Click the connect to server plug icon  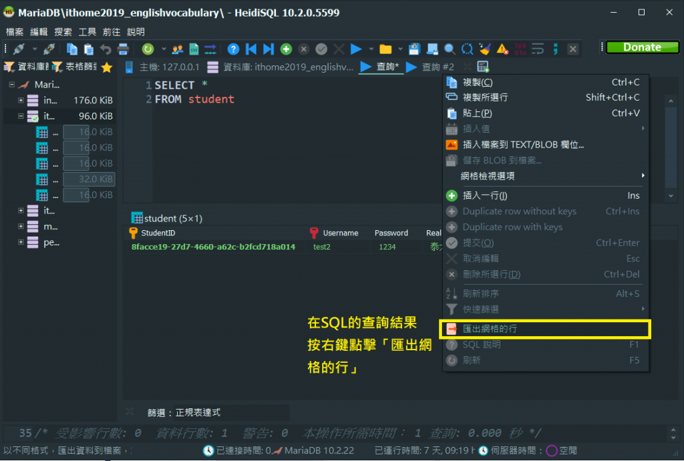(x=19, y=49)
